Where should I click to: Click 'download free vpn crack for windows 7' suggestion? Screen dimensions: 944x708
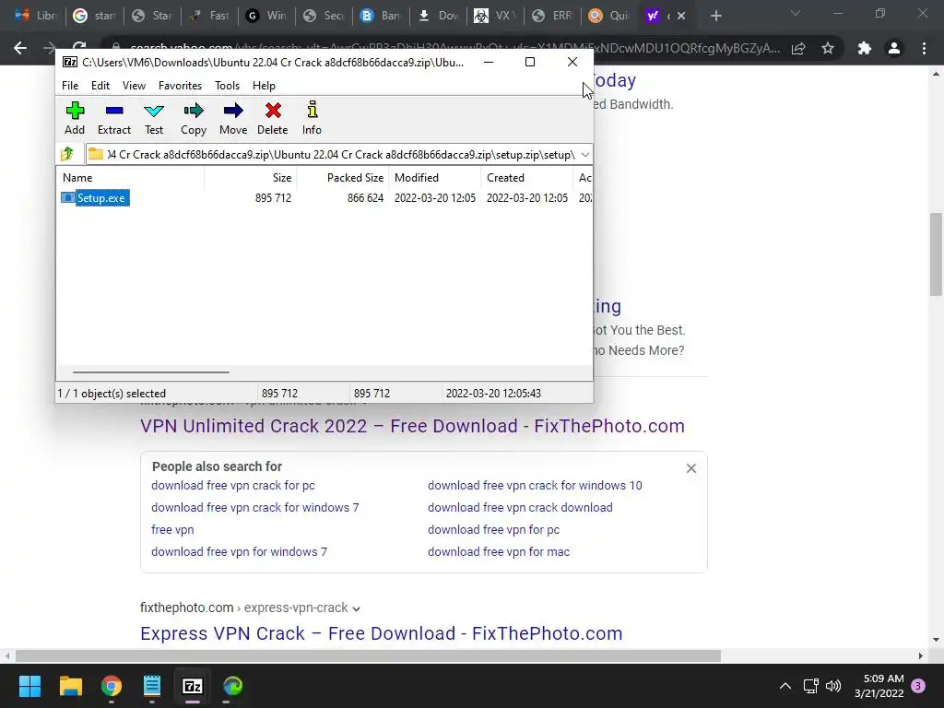point(254,508)
